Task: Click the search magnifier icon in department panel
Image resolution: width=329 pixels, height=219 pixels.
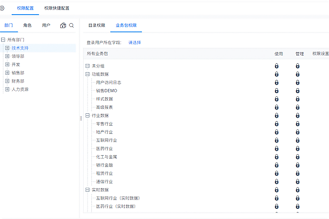Action: (71, 25)
